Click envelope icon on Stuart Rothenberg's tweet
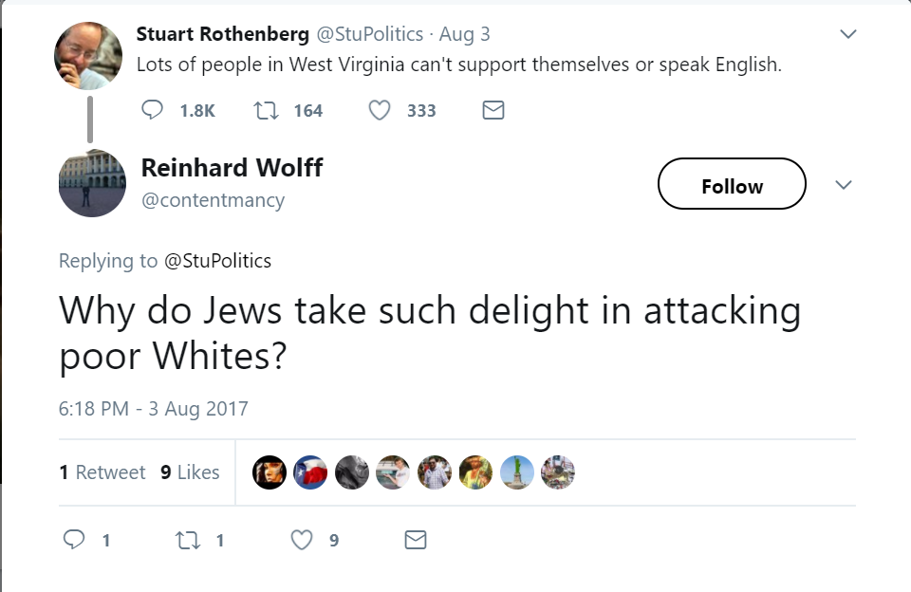 coord(493,111)
